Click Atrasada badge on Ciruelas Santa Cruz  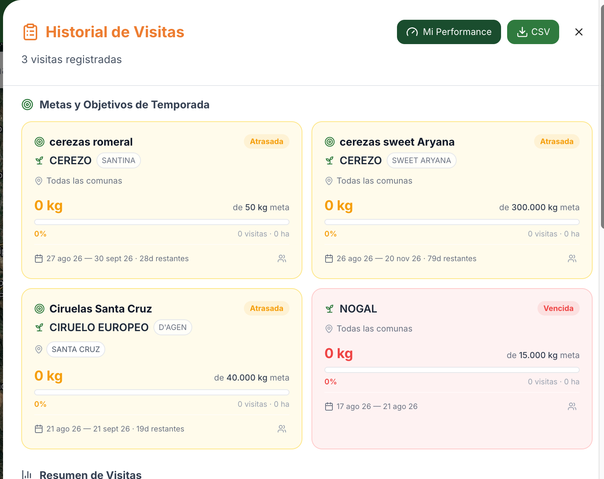click(x=266, y=308)
